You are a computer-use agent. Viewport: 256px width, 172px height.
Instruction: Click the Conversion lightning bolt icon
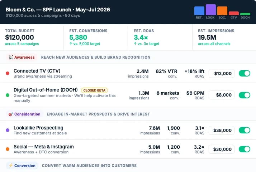click(x=11, y=166)
